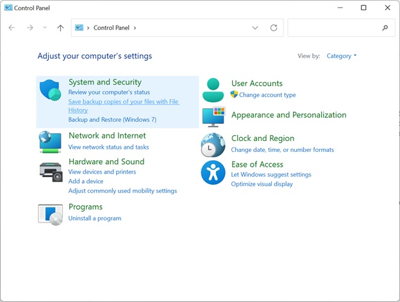Screen dimensions: 400x302
Task: Click Optimize visual display link
Action: pyautogui.click(x=262, y=184)
